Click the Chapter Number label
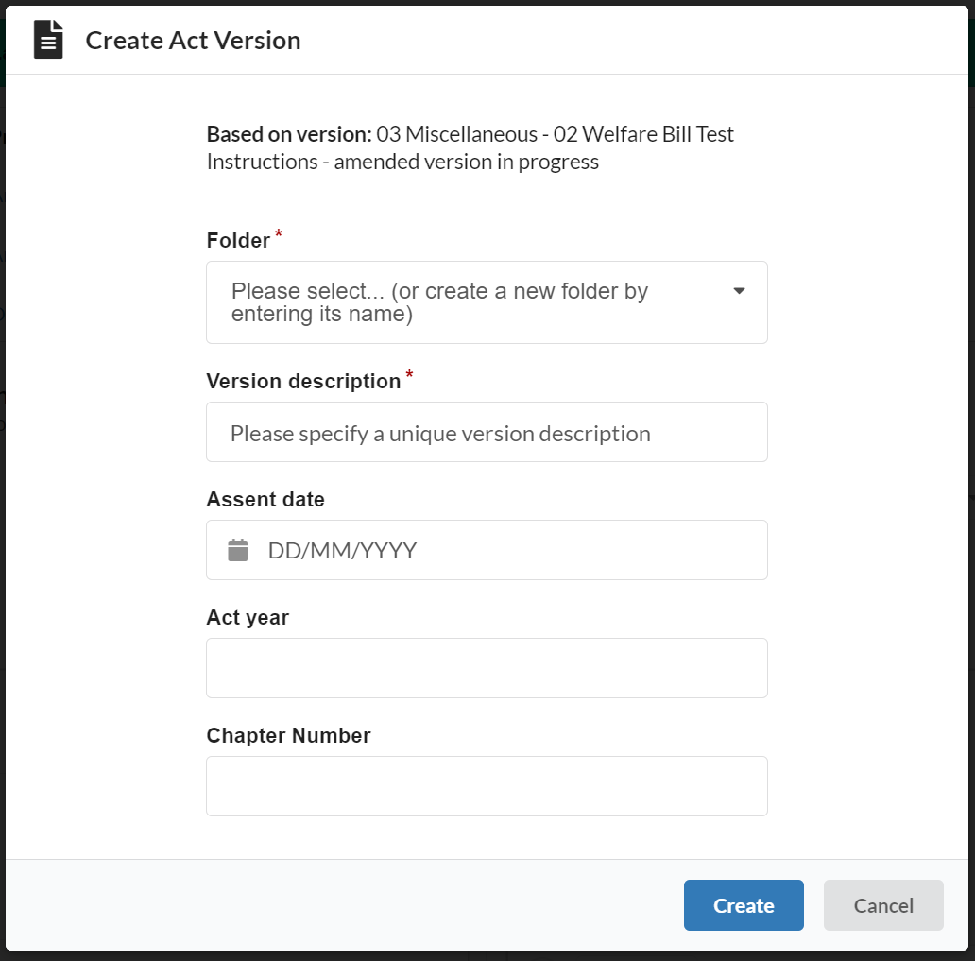Screen dimensions: 975x961 (x=288, y=735)
